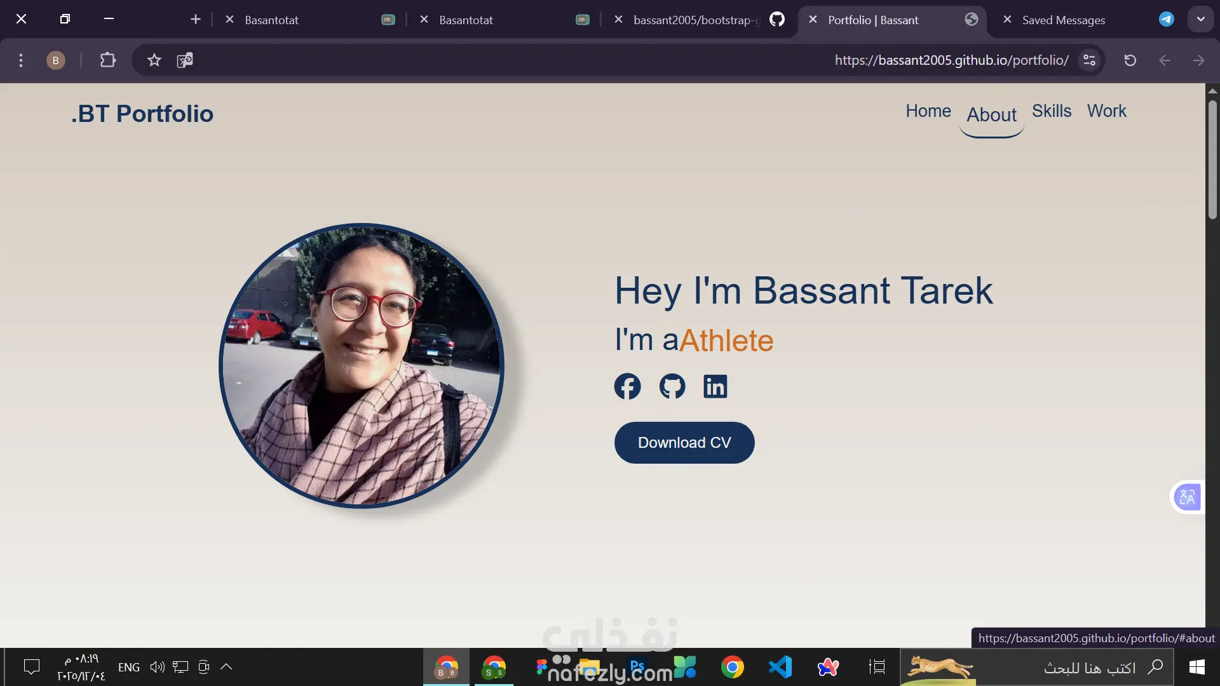
Task: Click the page vertical scrollbar thumb
Action: 1212,159
